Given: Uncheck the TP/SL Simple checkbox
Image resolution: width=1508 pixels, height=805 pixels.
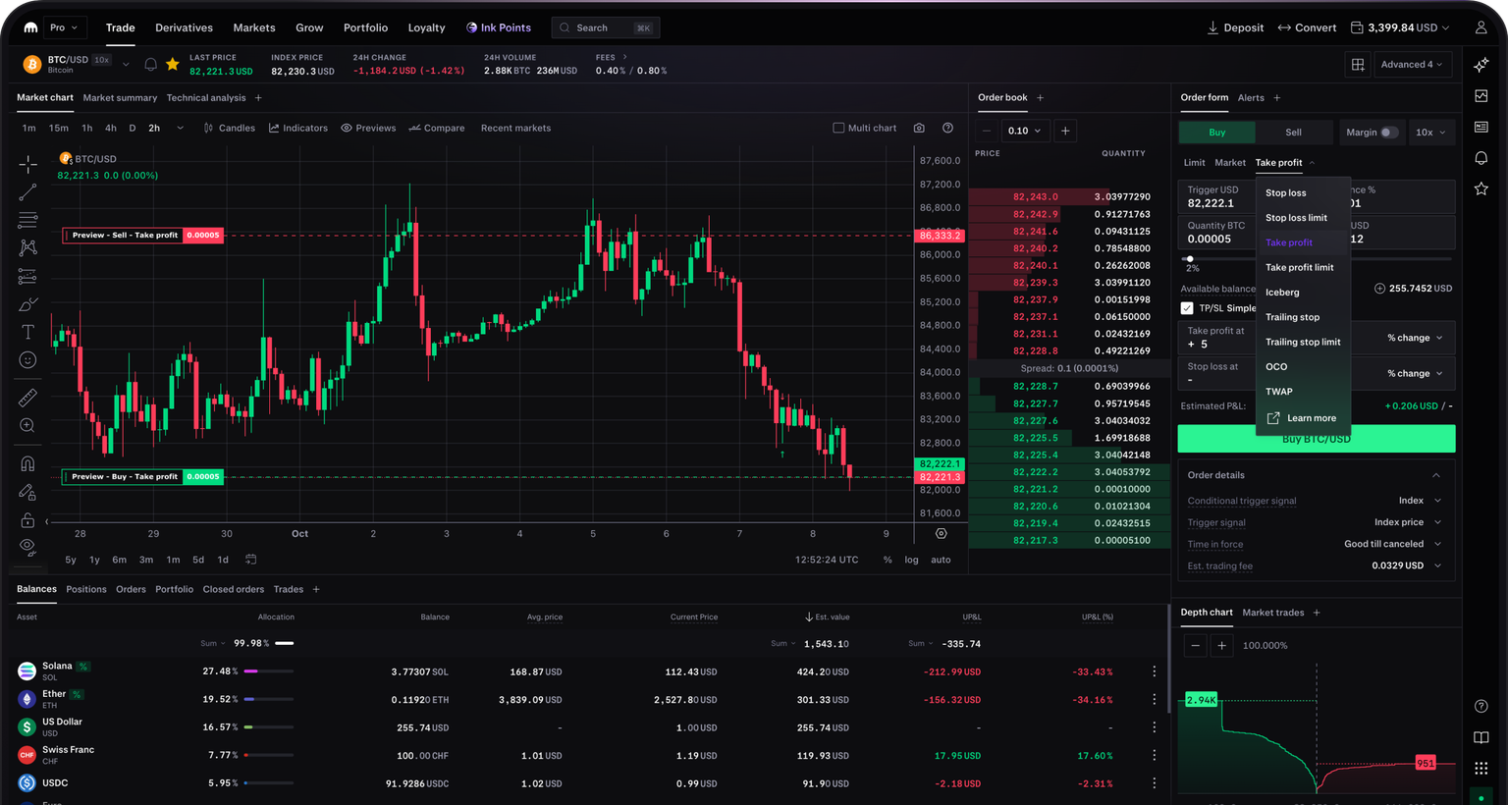Looking at the screenshot, I should coord(1187,308).
